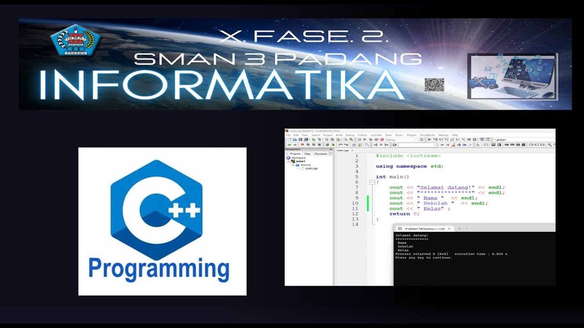This screenshot has height=328, width=584.
Task: Close the main.cpp editor tab
Action: coord(352,150)
